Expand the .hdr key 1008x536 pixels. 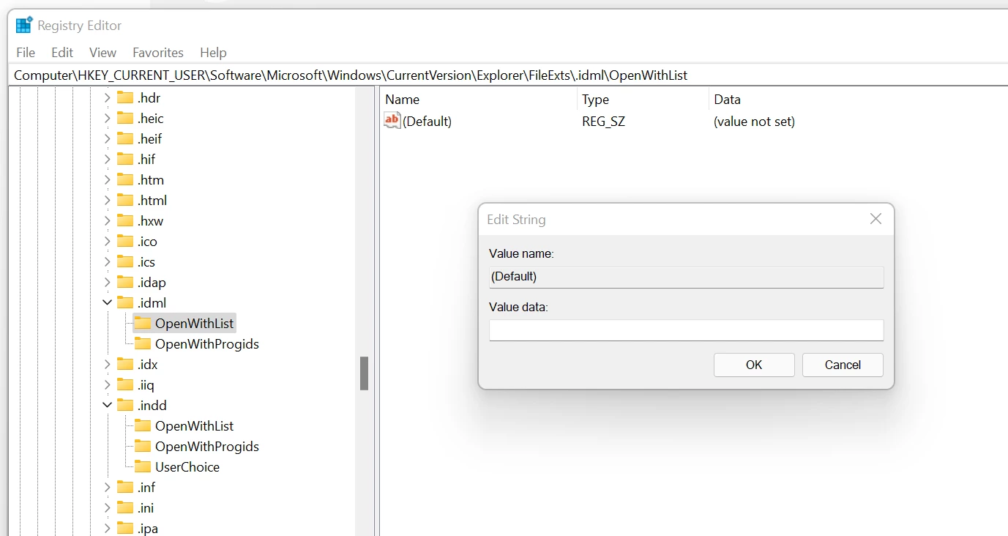[108, 98]
